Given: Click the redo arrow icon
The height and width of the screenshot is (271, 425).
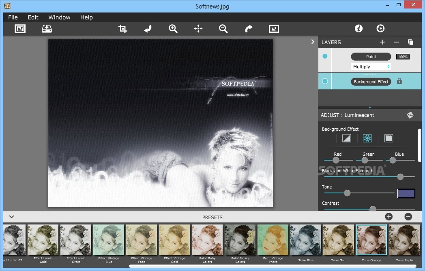Looking at the screenshot, I should 249,29.
